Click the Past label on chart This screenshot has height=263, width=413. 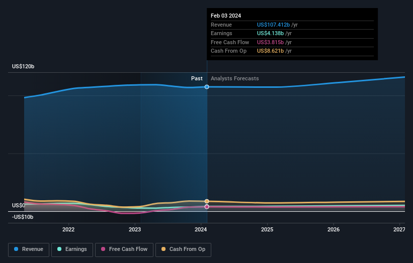197,79
